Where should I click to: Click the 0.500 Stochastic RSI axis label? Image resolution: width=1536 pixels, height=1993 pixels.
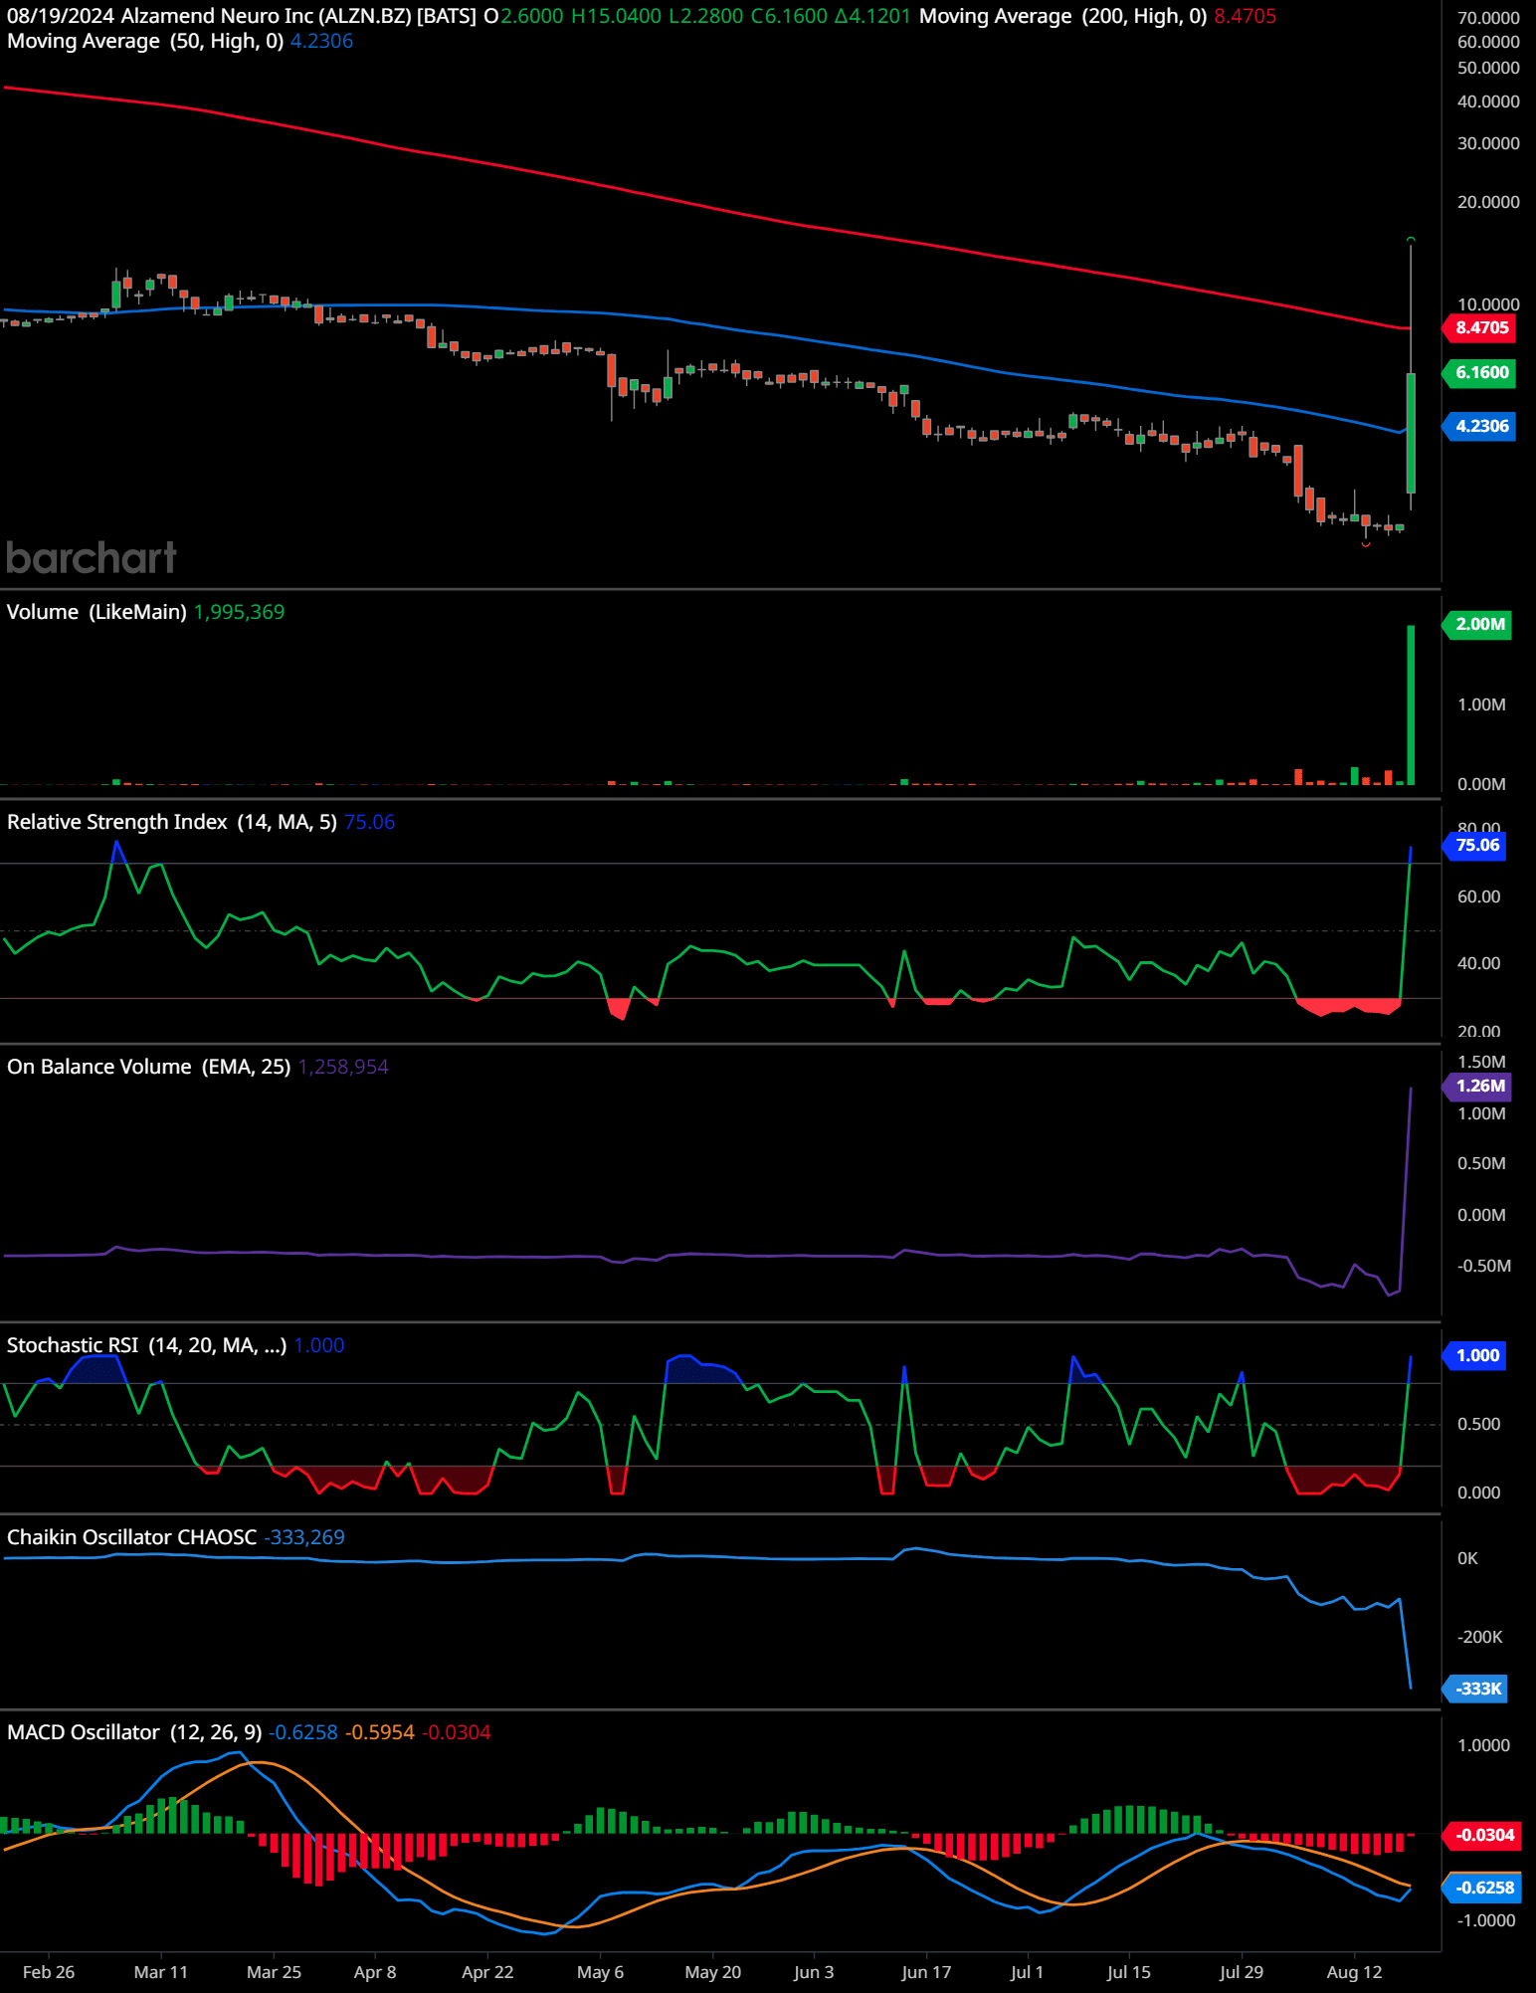[1478, 1424]
